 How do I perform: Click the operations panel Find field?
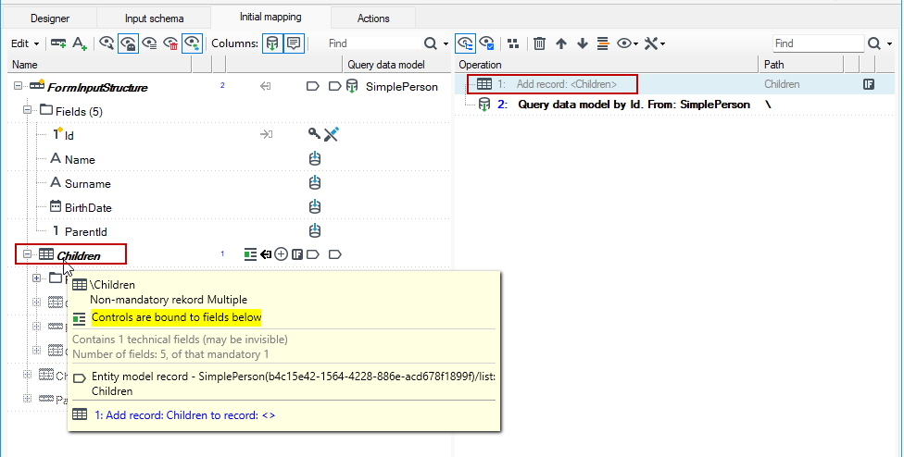point(818,43)
